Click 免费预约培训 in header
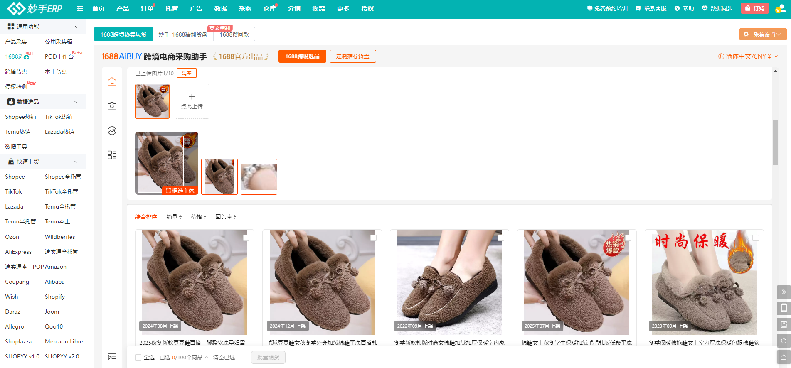The image size is (791, 368). 607,8
